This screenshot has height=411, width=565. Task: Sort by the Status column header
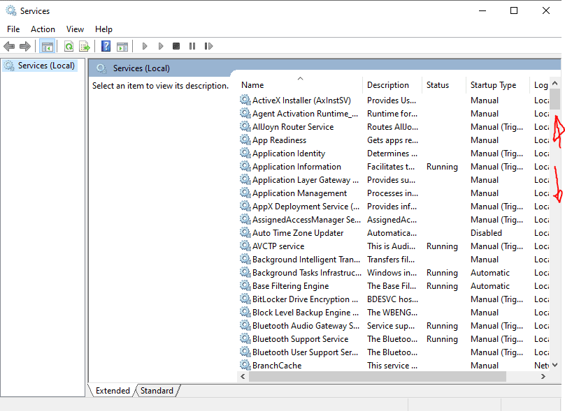[444, 85]
